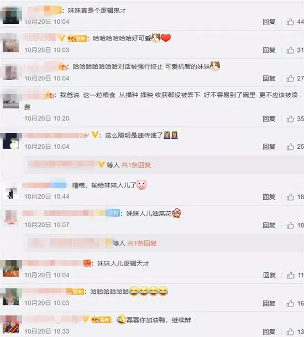Reply to '糟糕，输给妹妹人儿了' comment
The height and width of the screenshot is (337, 304).
[269, 196]
